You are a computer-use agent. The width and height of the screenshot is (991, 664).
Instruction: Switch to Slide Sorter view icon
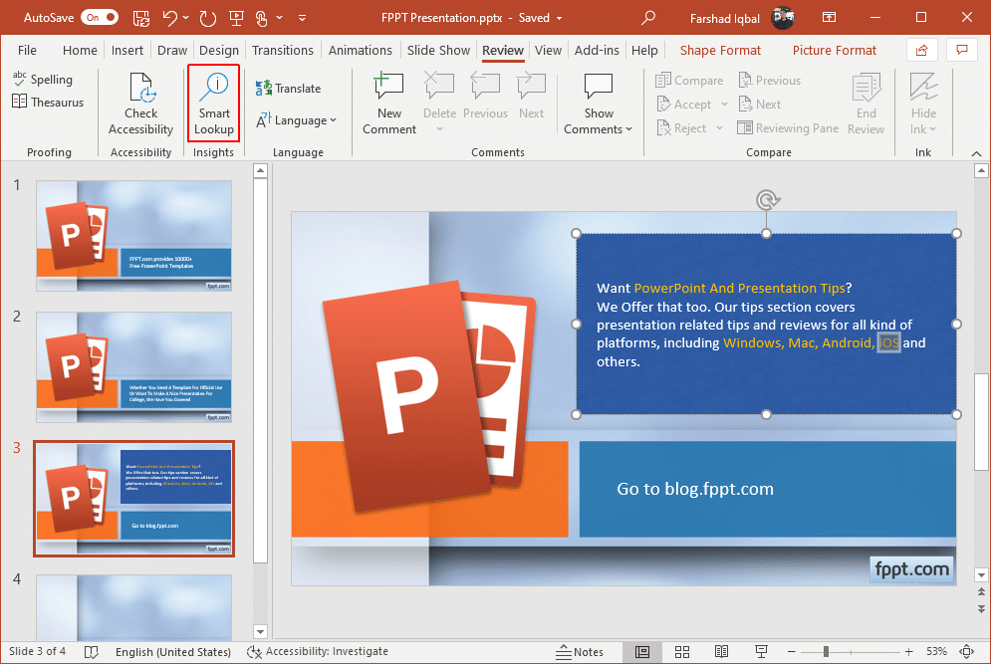coord(682,651)
